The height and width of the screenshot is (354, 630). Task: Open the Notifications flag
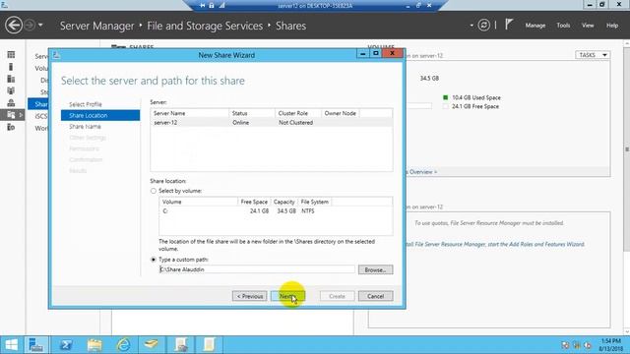coord(509,25)
